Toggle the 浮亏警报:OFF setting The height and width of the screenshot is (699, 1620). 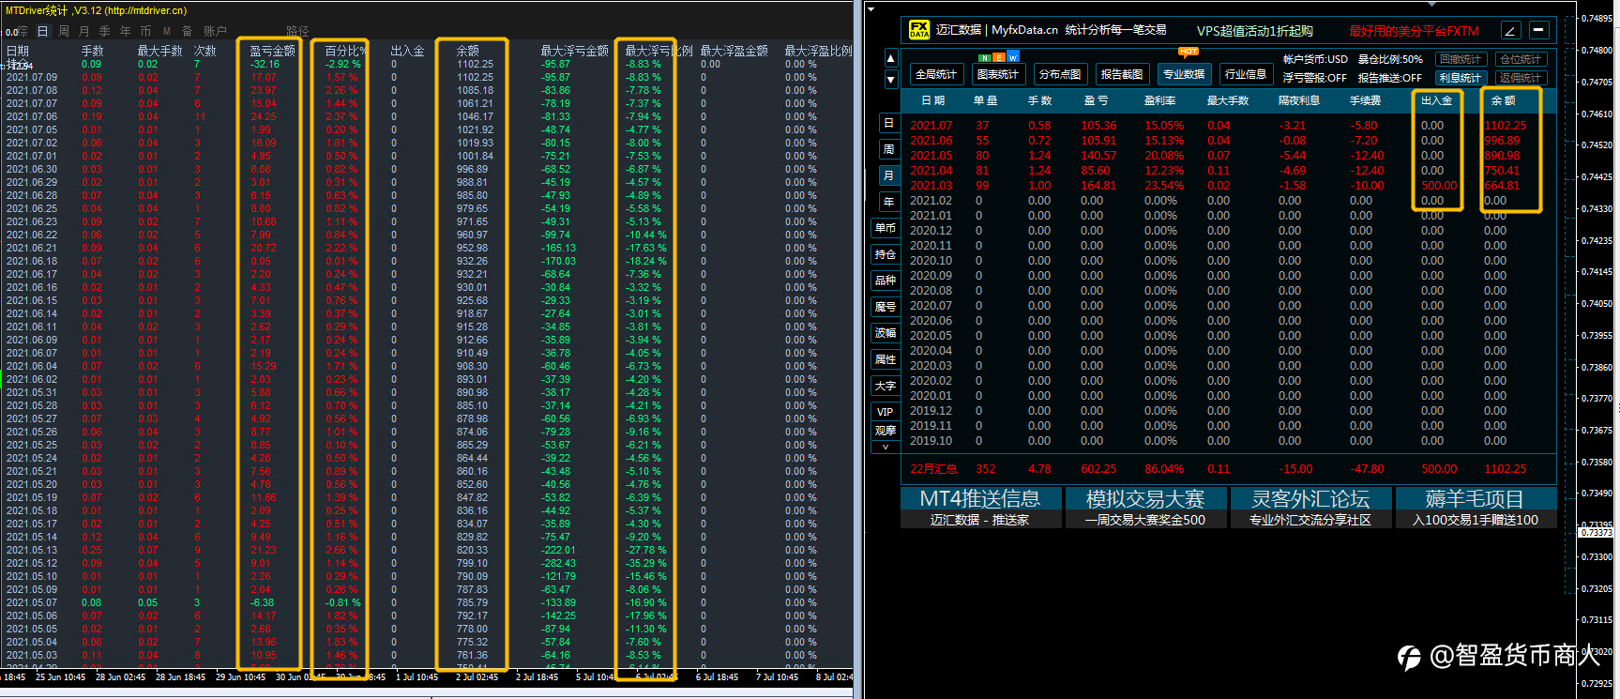[1314, 78]
